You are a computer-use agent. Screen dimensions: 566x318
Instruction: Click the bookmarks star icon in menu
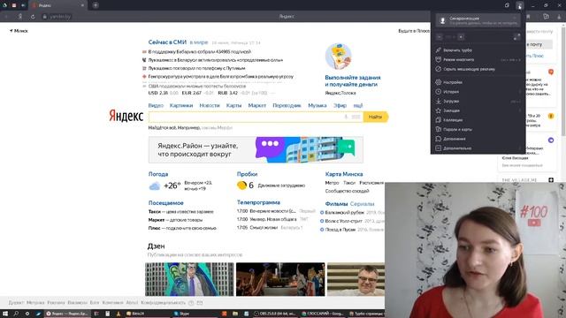(x=439, y=110)
